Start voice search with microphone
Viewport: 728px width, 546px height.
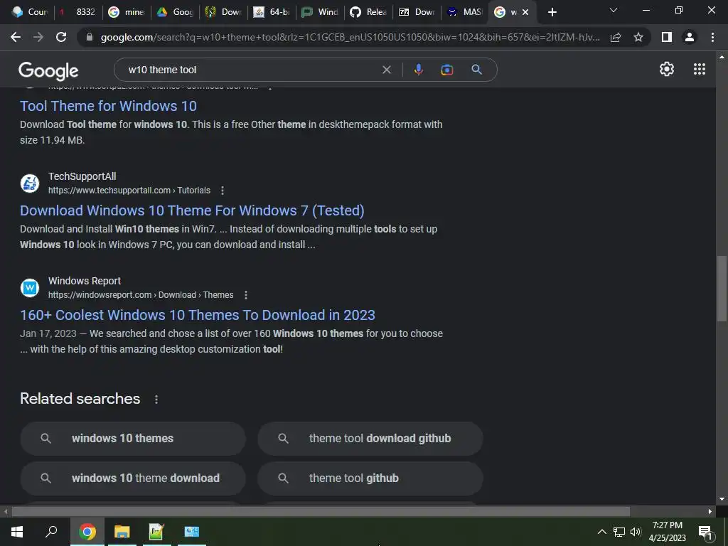point(418,70)
